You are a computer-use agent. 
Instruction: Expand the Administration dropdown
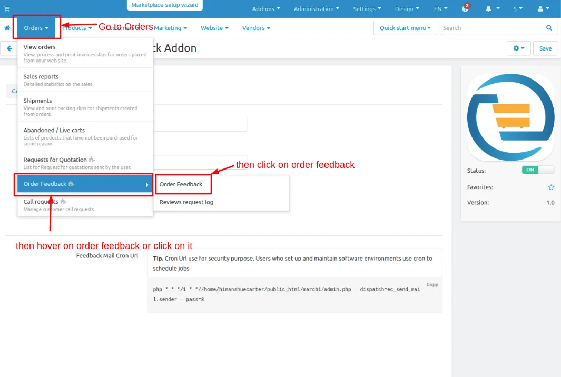[316, 9]
